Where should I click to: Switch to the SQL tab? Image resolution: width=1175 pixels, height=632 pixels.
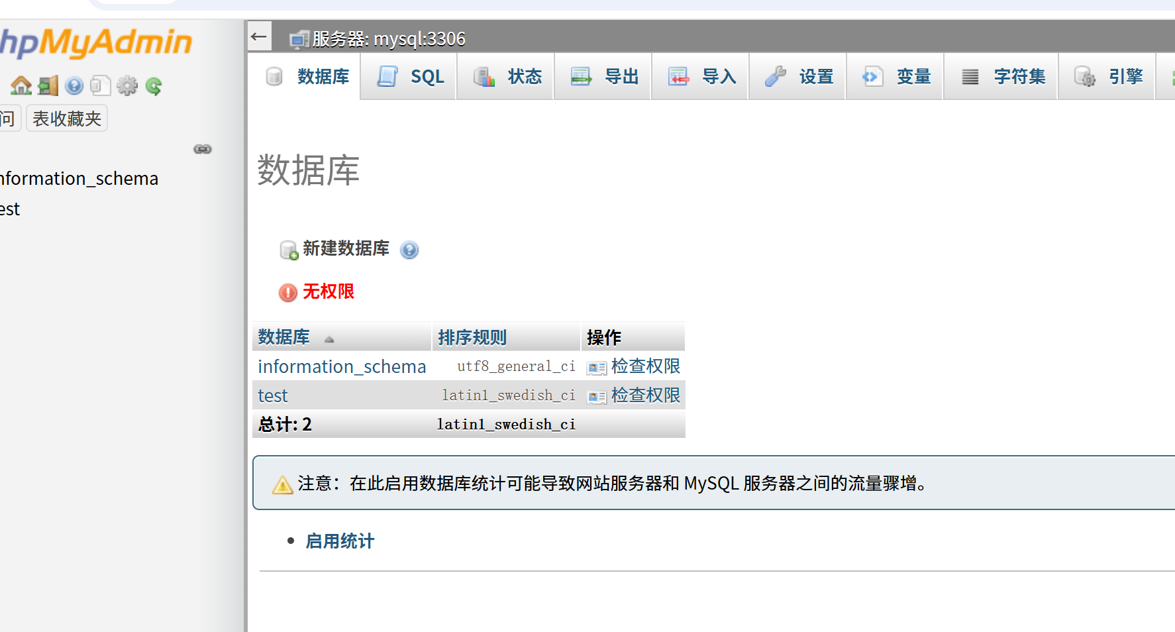409,76
